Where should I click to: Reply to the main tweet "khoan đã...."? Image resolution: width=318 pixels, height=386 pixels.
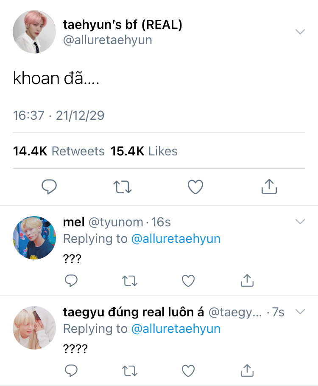coord(50,186)
